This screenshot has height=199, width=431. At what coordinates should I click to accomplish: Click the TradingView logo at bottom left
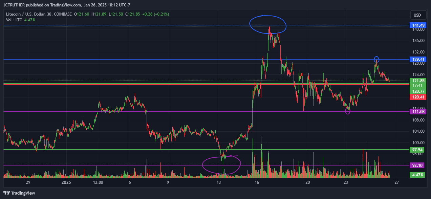click(19, 193)
